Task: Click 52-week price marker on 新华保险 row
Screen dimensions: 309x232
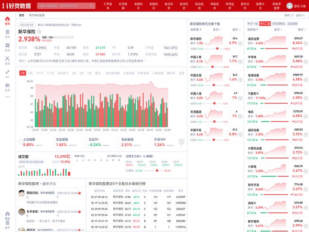Action: click(x=217, y=49)
